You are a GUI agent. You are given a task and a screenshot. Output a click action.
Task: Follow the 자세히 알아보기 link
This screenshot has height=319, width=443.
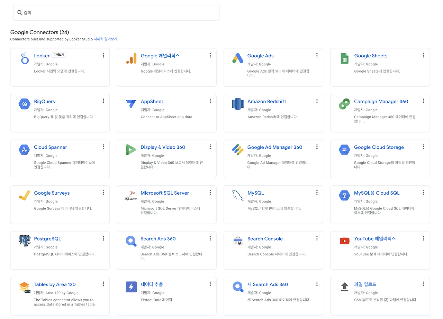pos(106,39)
